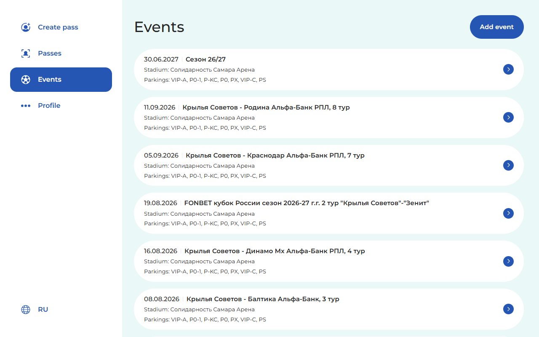Click Parkings line under FONBET кубок event
539x337 pixels.
(x=205, y=224)
